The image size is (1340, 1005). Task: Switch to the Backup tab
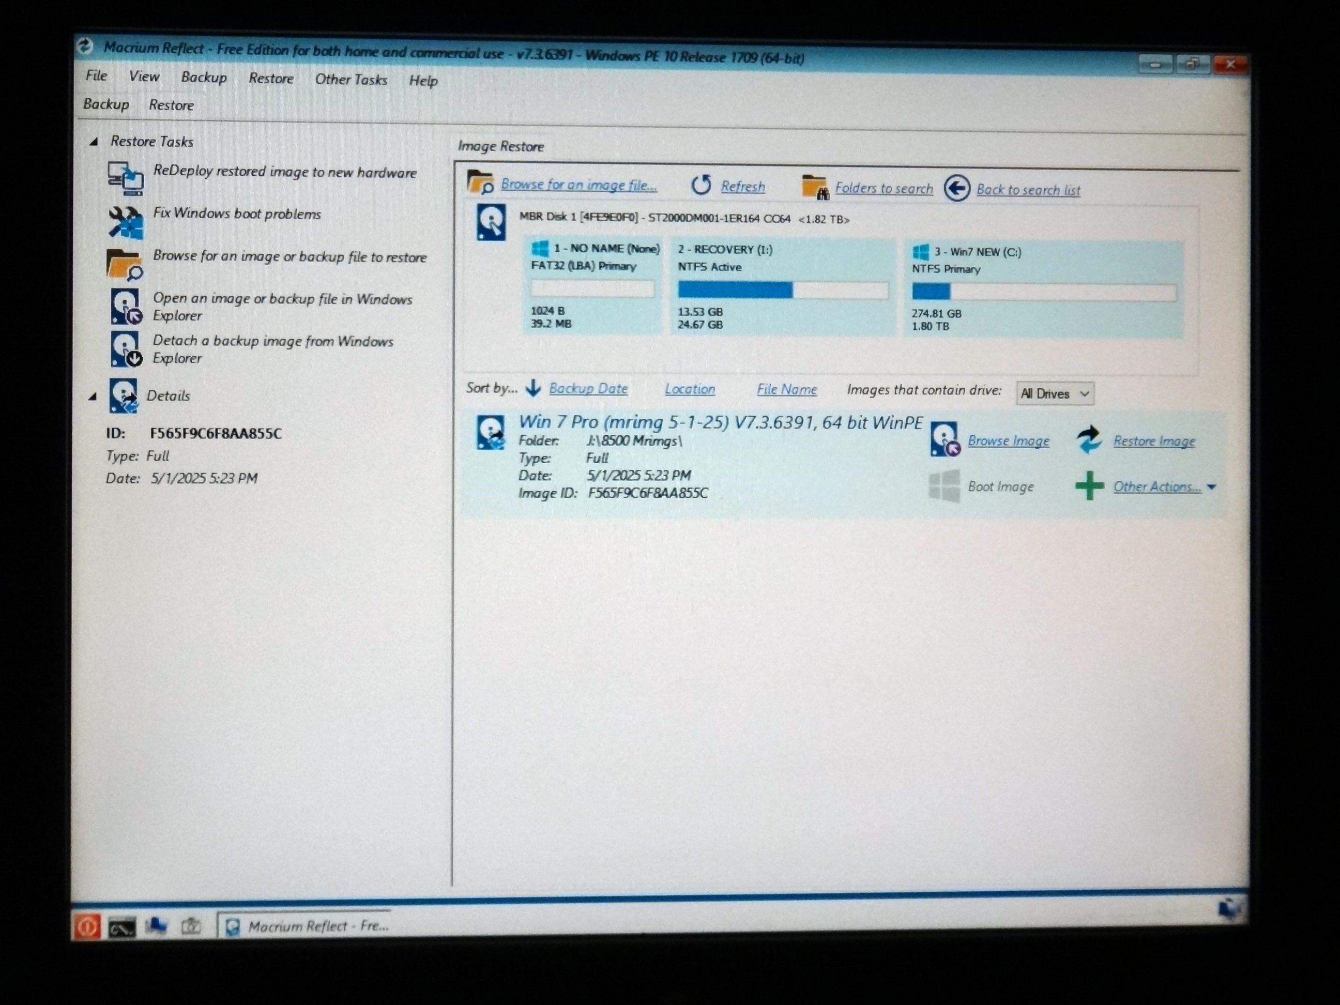pyautogui.click(x=106, y=104)
